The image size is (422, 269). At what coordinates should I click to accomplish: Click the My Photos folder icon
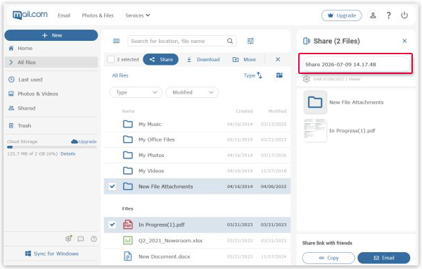pos(127,155)
